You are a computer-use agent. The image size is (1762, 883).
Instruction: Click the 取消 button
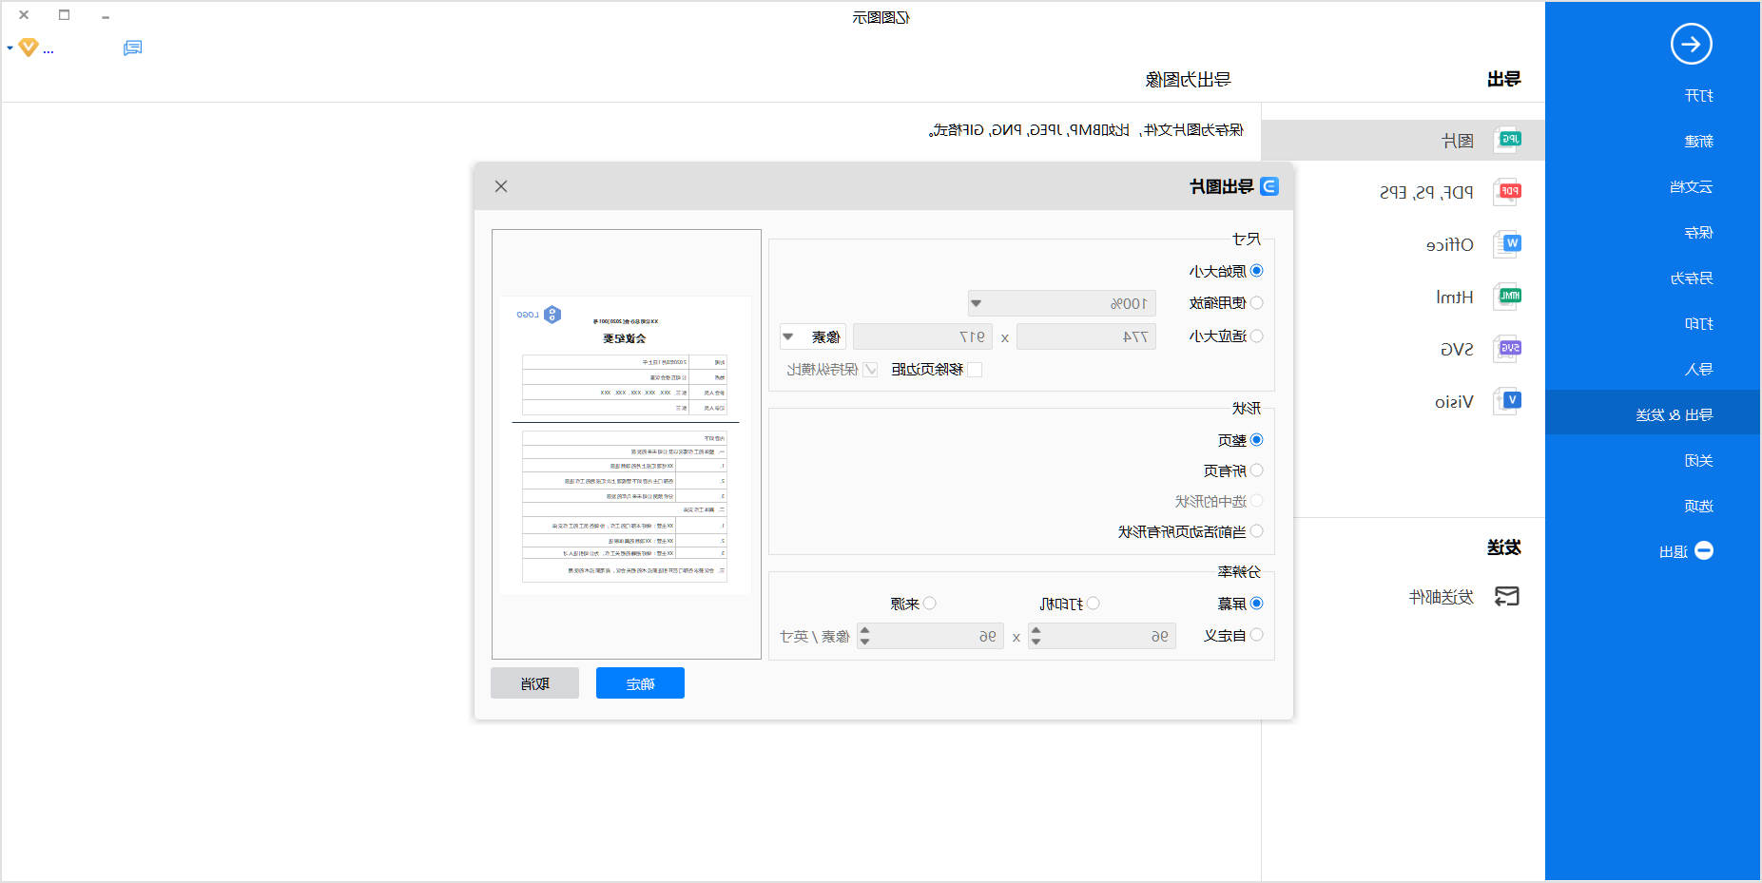click(534, 683)
